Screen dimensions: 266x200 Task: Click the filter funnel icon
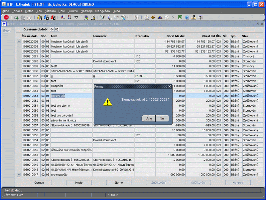[x=76, y=17]
